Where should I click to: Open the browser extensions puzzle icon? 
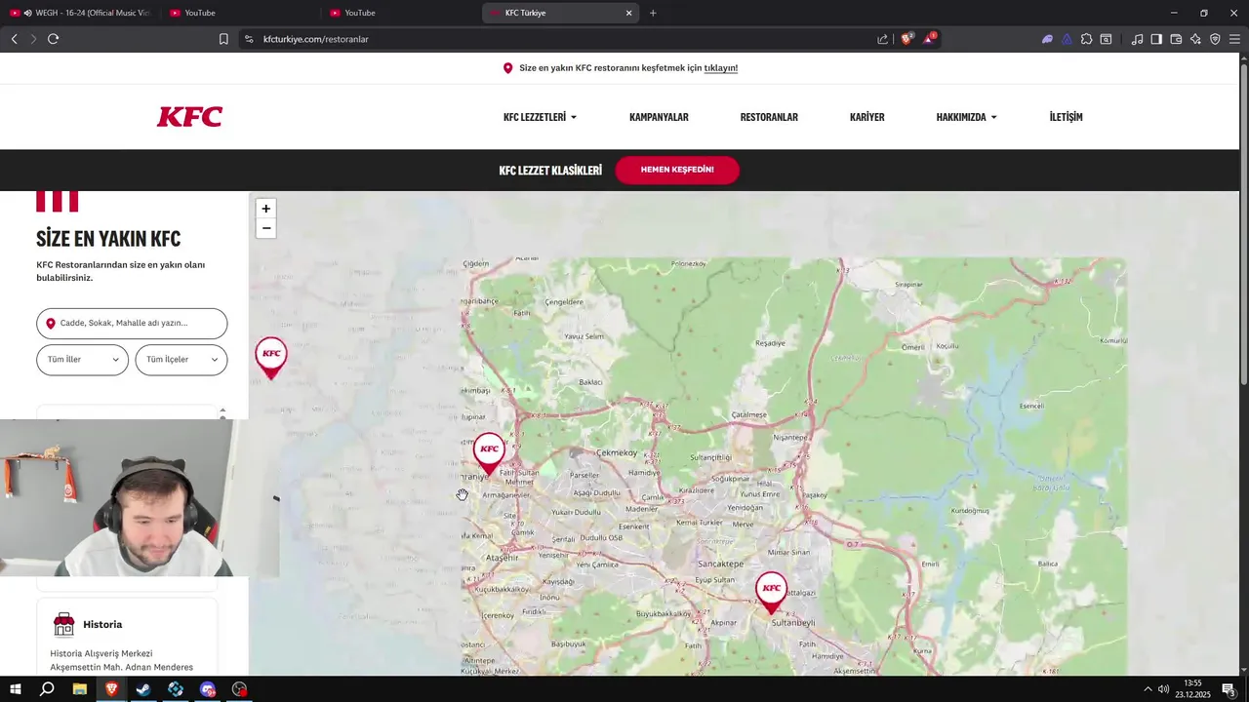pyautogui.click(x=1086, y=39)
